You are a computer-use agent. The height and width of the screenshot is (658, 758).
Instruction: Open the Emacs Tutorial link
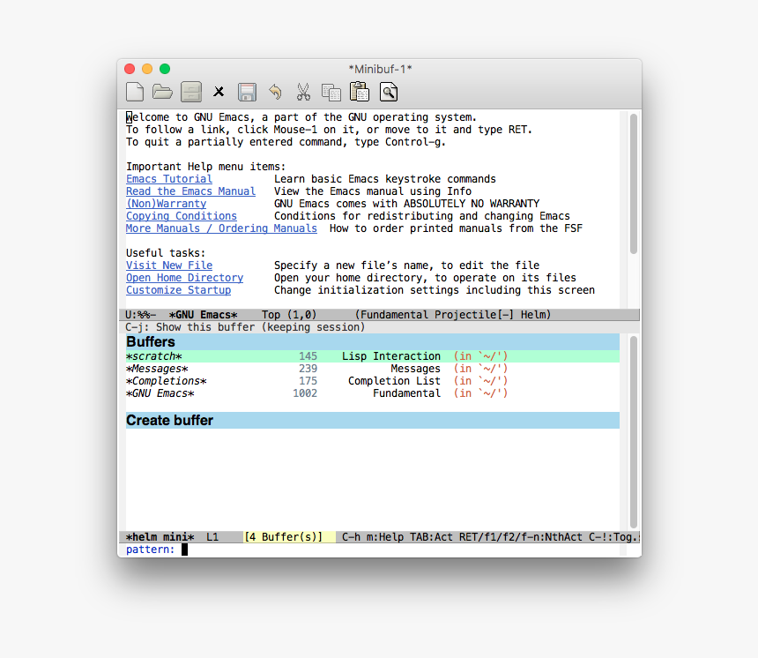[169, 179]
